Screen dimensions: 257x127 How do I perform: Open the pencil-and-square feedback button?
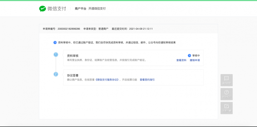[226, 108]
